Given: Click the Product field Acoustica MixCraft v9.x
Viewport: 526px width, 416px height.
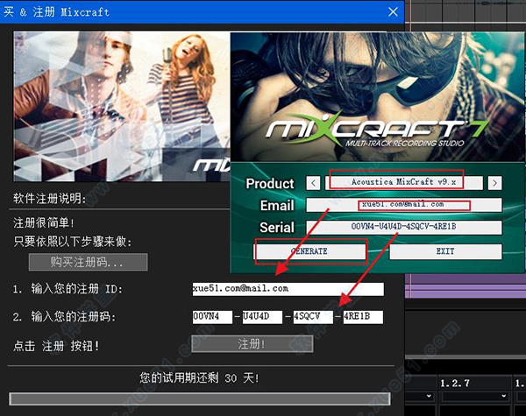Looking at the screenshot, I should pyautogui.click(x=404, y=183).
